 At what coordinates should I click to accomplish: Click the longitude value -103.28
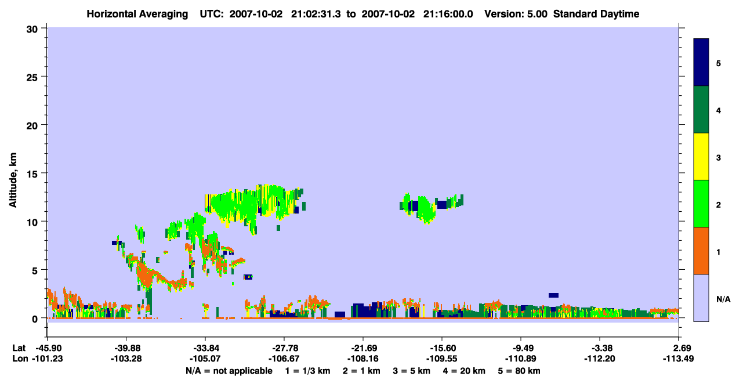[x=126, y=359]
